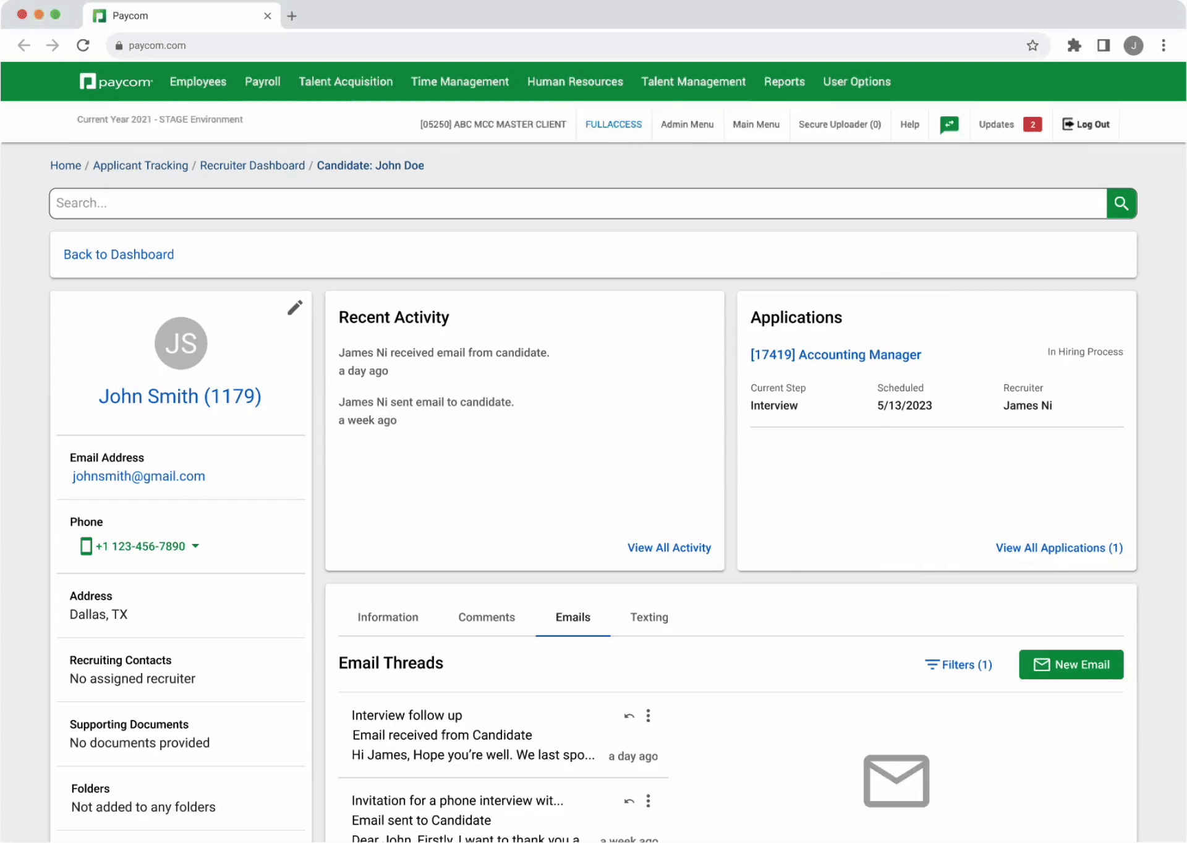Open the browser extensions puzzle icon
This screenshot has height=843, width=1187.
[x=1074, y=46]
